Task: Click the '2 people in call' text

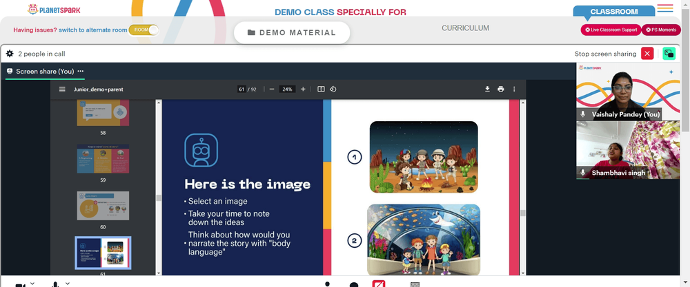Action: point(42,54)
